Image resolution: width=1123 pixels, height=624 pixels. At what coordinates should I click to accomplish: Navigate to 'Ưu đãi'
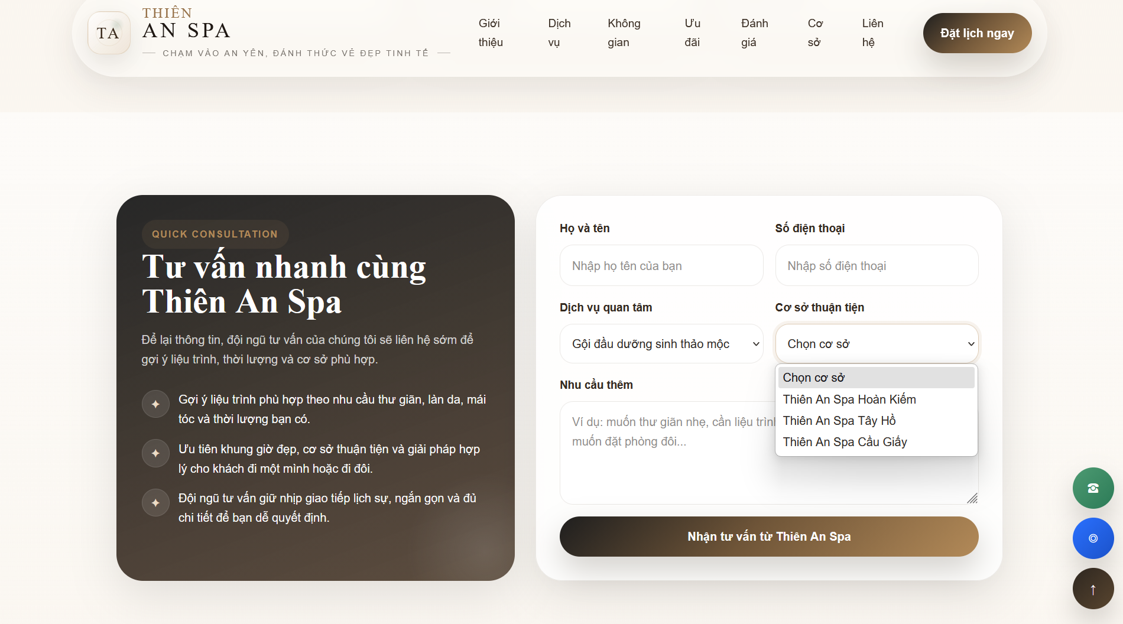[x=692, y=32]
